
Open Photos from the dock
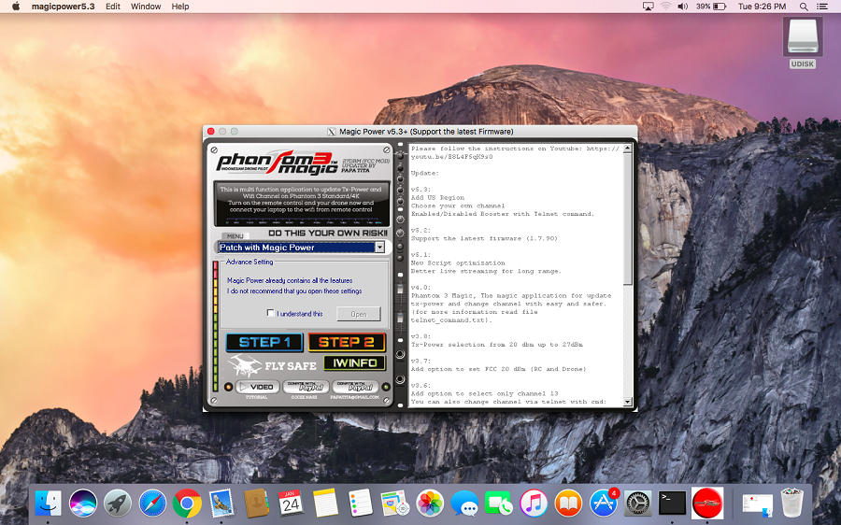[430, 504]
